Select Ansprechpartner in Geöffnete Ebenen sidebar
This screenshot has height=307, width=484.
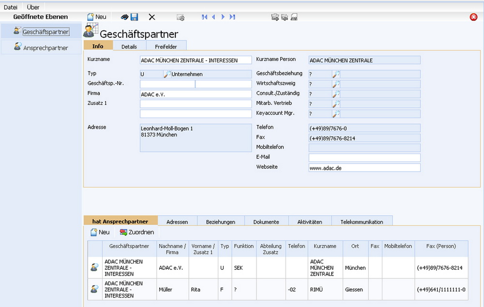(x=45, y=48)
